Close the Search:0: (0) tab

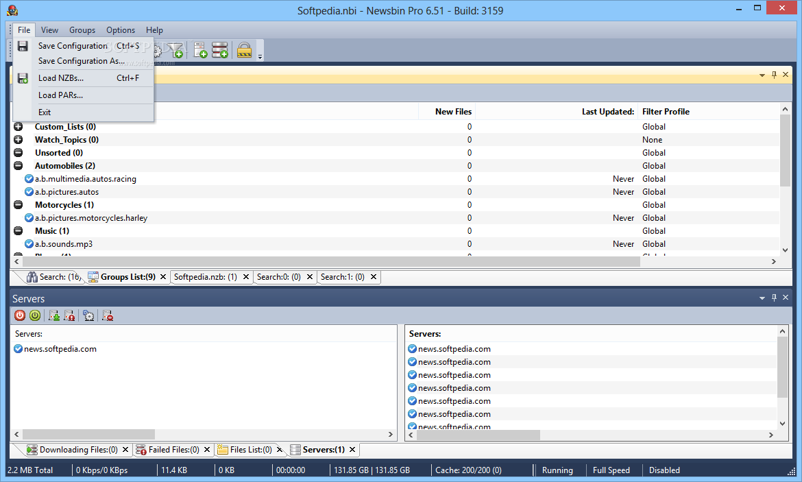309,277
